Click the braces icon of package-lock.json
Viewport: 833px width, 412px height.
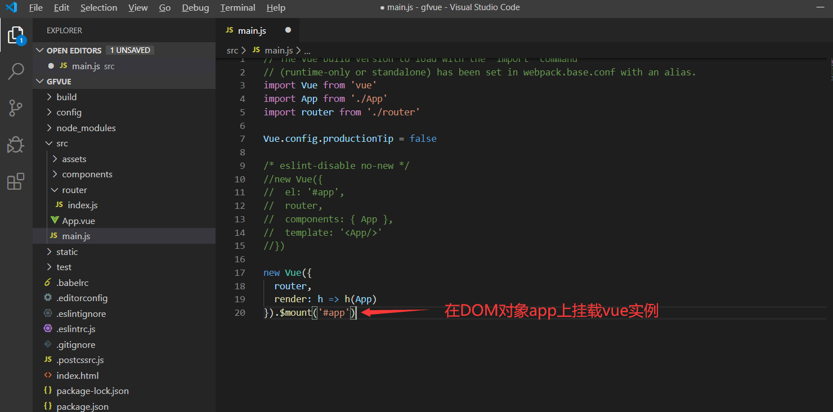coord(48,391)
